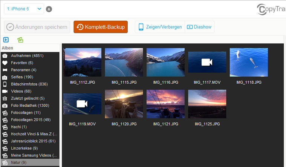
Task: Click the IMG_1116.JPG file name
Action: click(166, 82)
